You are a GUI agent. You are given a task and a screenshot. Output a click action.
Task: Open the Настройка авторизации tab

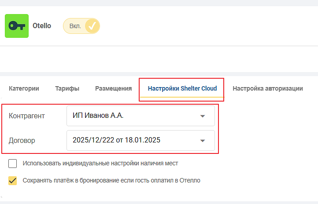[268, 88]
